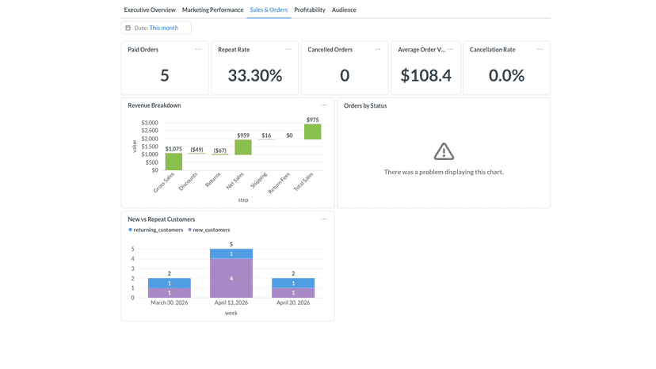Image resolution: width=656 pixels, height=369 pixels.
Task: Toggle the new_customers legend series
Action: pos(209,230)
